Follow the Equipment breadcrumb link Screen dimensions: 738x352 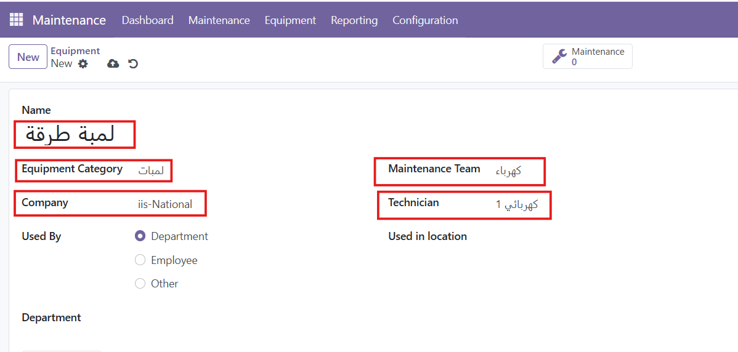75,50
